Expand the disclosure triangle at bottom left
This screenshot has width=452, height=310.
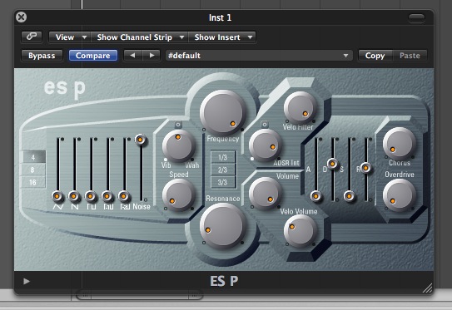(x=27, y=281)
